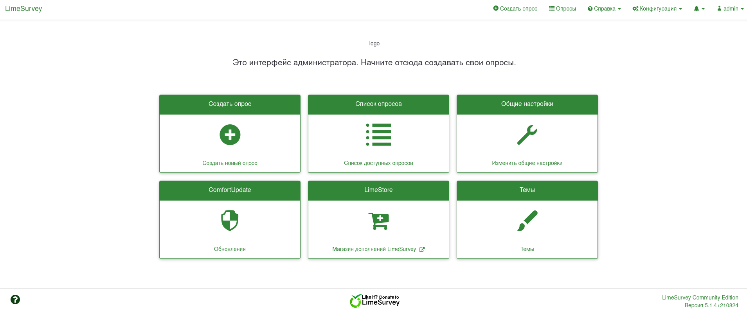Expand the Конфигурация dropdown menu
Viewport: 747px width, 312px height.
pos(657,9)
